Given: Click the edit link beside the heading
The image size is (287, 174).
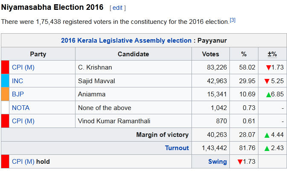Looking at the screenshot, I should click(118, 8).
